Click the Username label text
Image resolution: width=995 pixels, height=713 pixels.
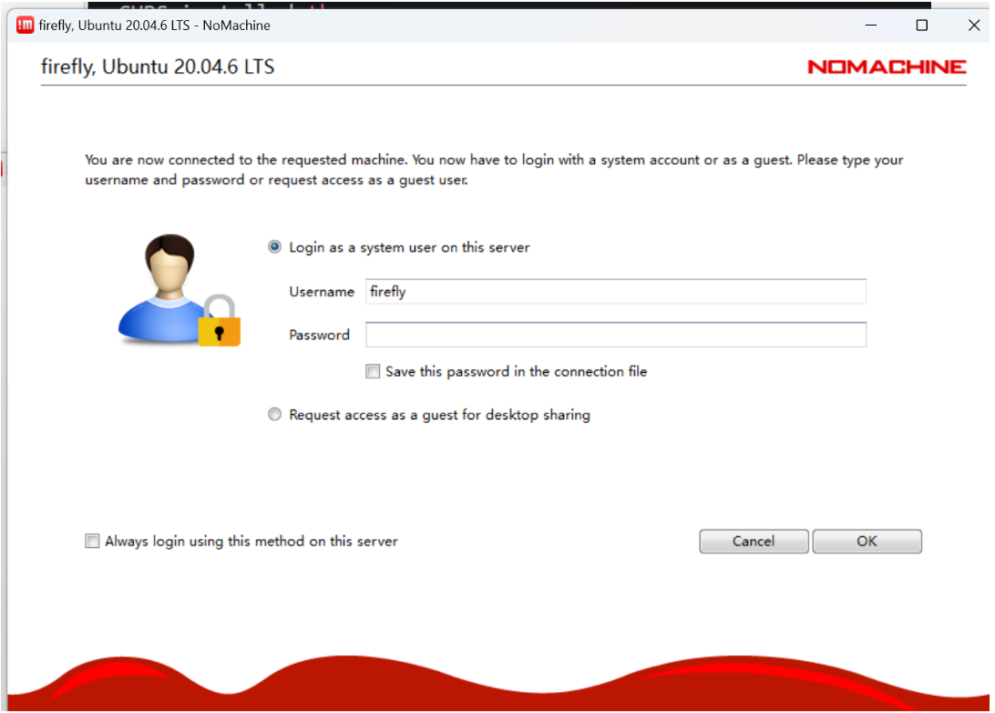point(322,292)
